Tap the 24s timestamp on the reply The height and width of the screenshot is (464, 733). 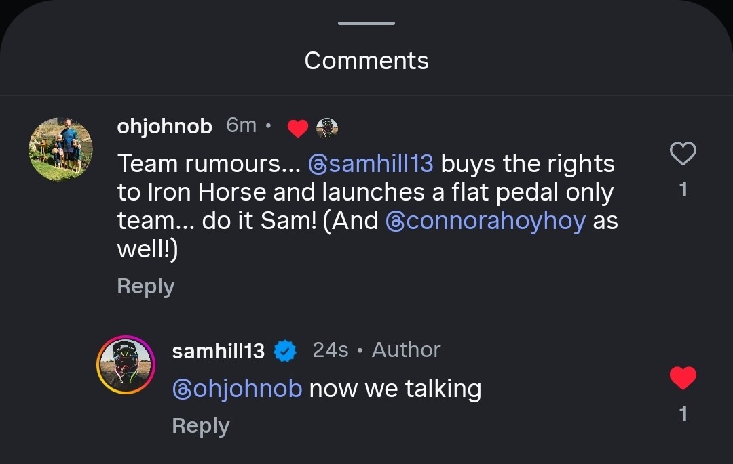[330, 350]
